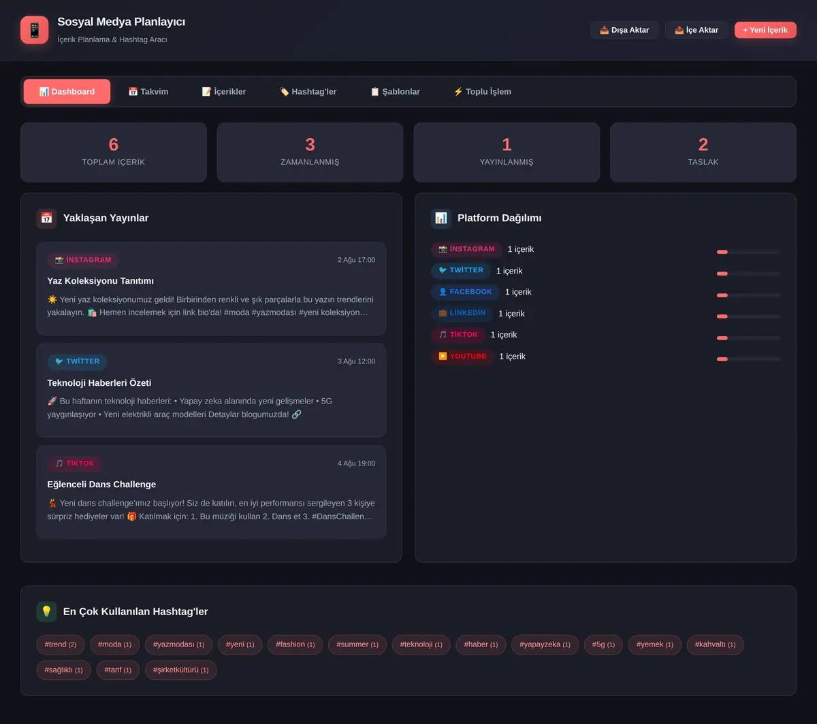Click the Dışa Aktar button

[x=624, y=30]
